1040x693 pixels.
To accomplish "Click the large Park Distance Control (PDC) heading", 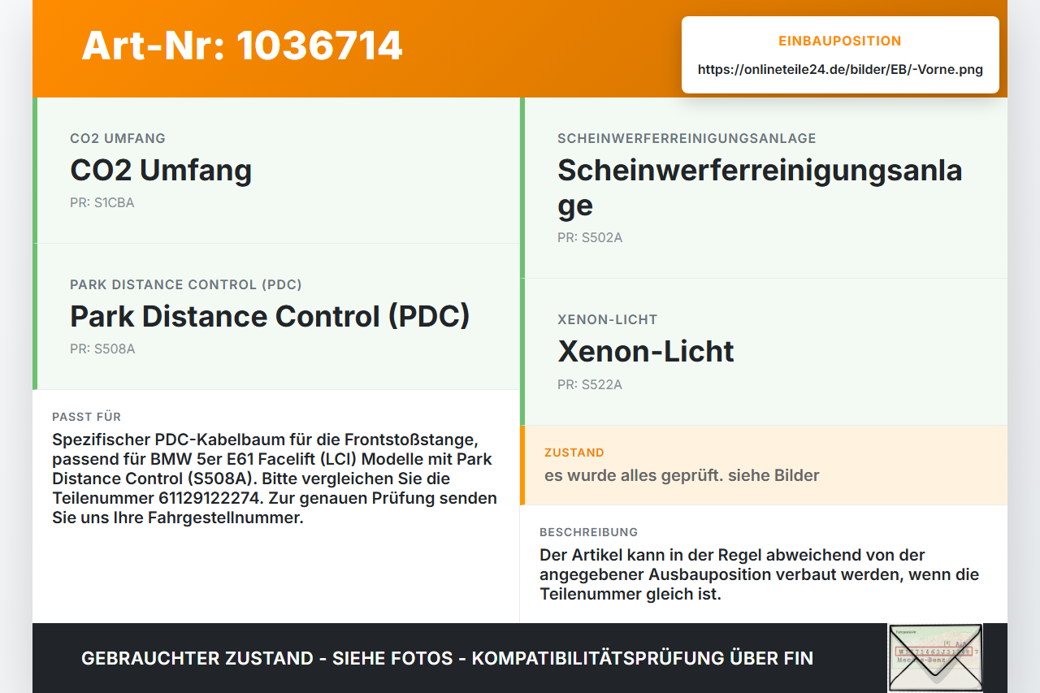I will point(270,317).
